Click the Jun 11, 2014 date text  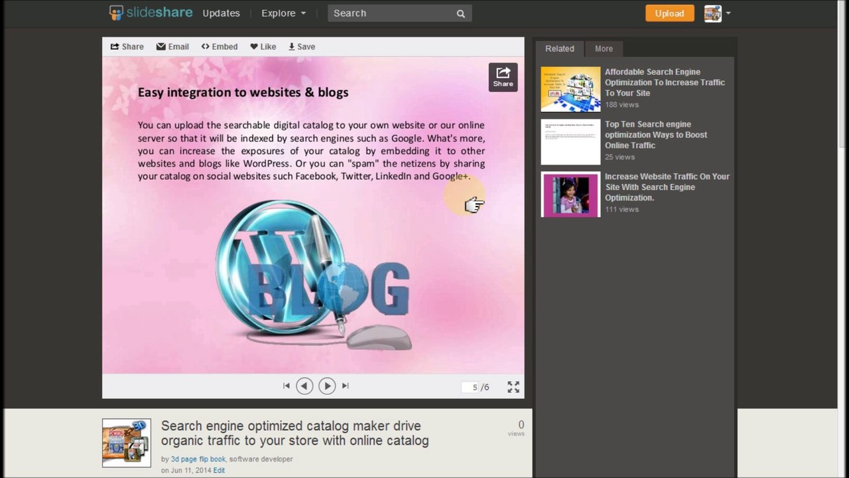190,470
